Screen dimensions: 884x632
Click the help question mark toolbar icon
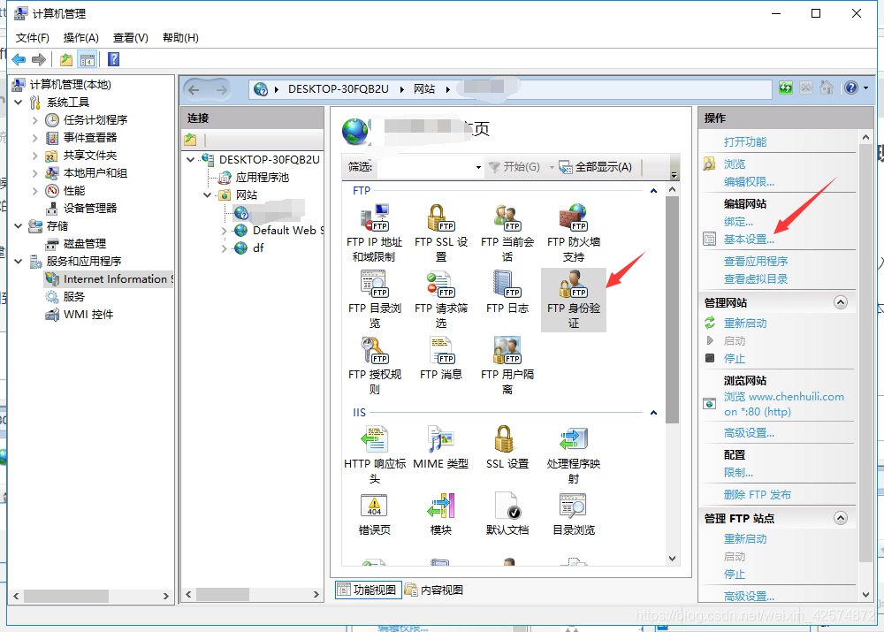(113, 59)
